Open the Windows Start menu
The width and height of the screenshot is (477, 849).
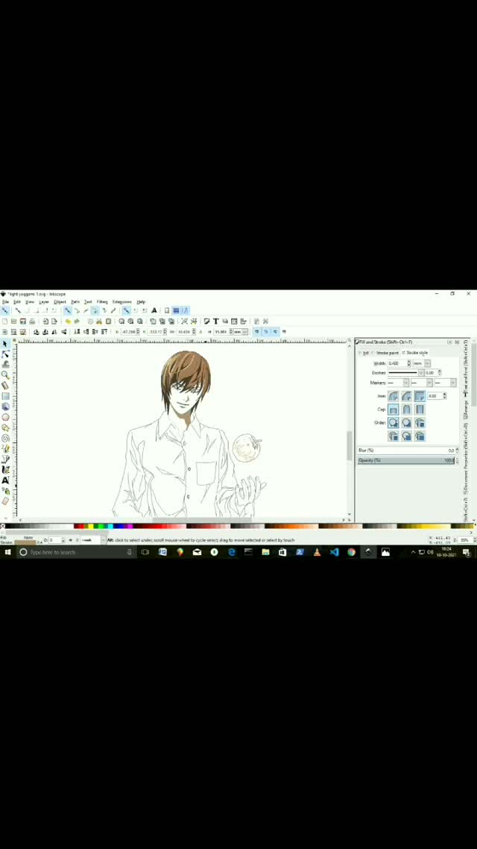[x=7, y=552]
